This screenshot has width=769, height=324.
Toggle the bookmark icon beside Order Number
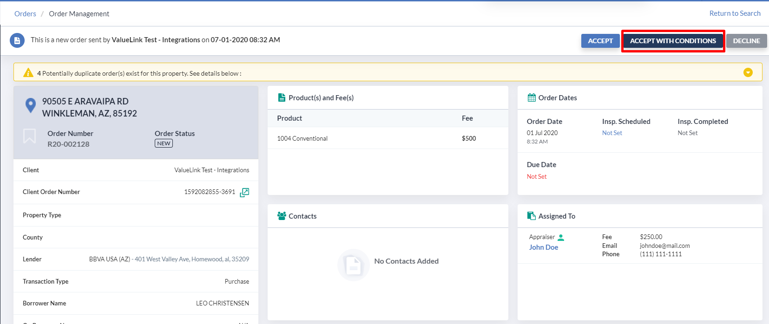[30, 136]
